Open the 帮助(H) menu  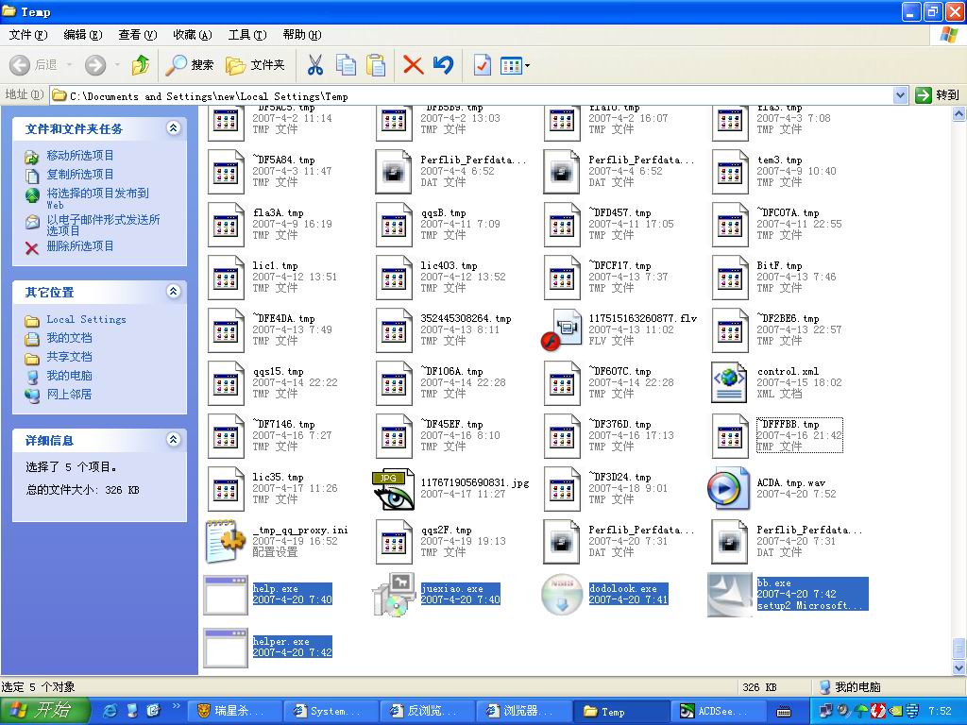click(302, 35)
